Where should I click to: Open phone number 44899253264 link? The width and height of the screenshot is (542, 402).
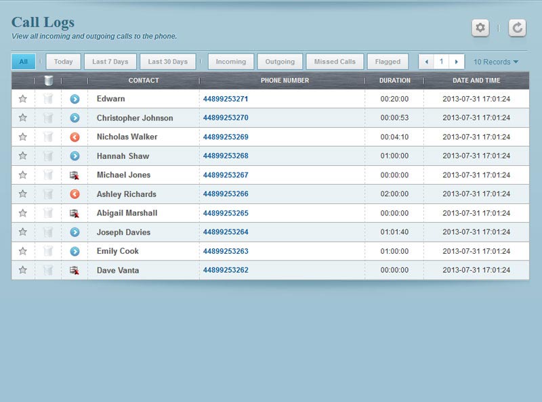pos(226,232)
